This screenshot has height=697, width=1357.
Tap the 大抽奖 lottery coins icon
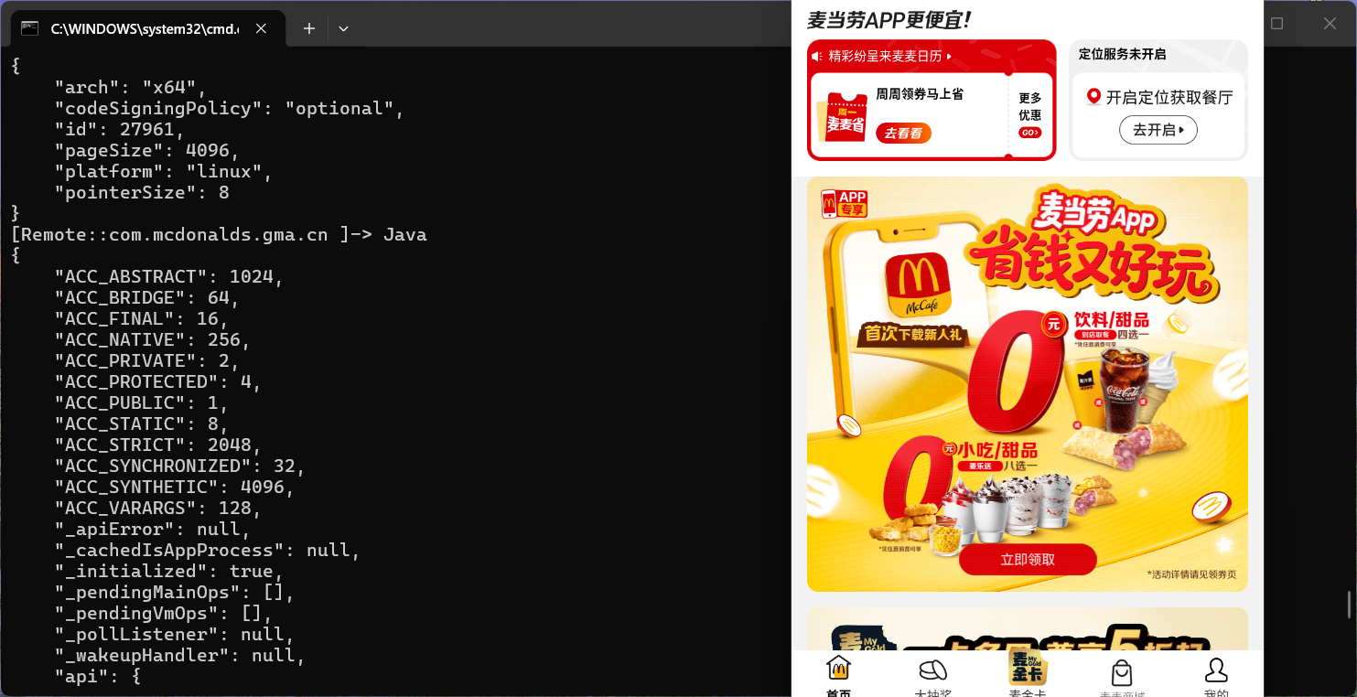click(932, 670)
